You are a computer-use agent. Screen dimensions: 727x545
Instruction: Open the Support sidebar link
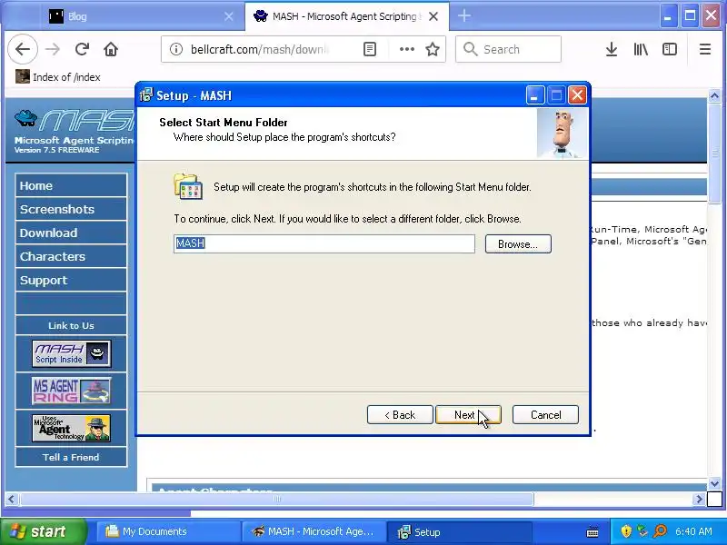[71, 280]
